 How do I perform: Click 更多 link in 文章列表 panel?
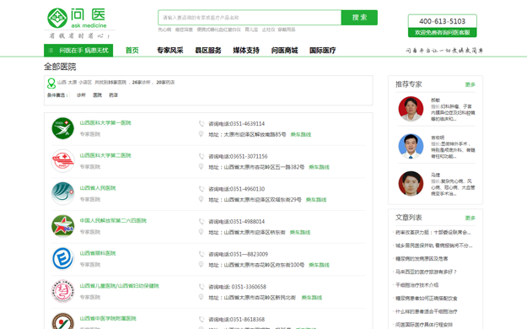click(x=471, y=218)
